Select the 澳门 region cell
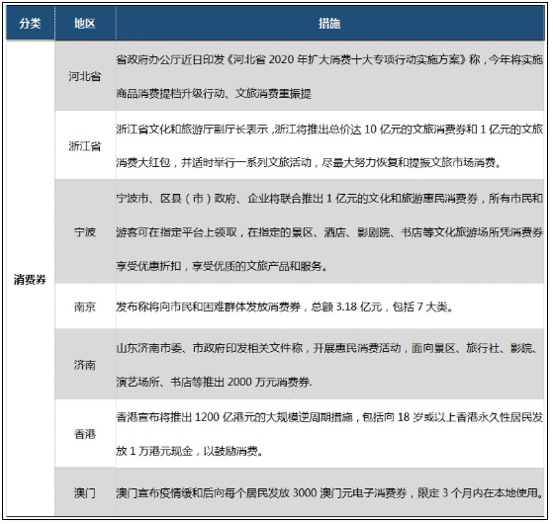The height and width of the screenshot is (524, 553). tap(85, 492)
